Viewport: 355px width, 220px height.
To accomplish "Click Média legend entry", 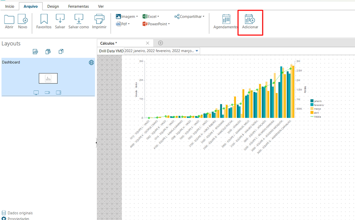I will tap(316, 117).
